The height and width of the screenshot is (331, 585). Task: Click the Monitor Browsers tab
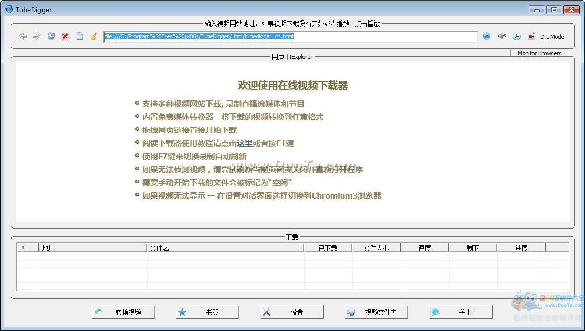tap(539, 53)
